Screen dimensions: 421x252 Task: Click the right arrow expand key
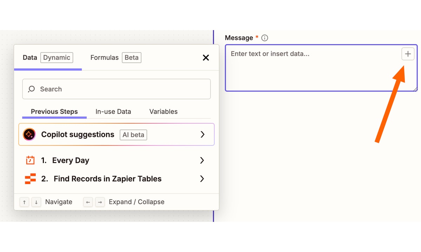100,202
